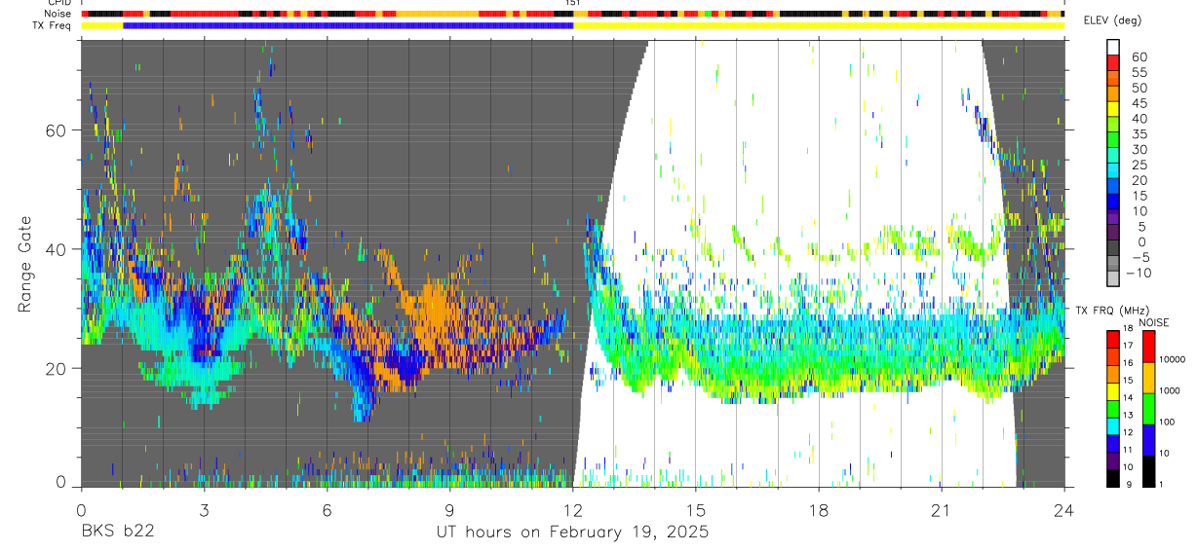Click the 'ELEV (deg)' legend title
Image resolution: width=1197 pixels, height=552 pixels.
coord(1114,21)
